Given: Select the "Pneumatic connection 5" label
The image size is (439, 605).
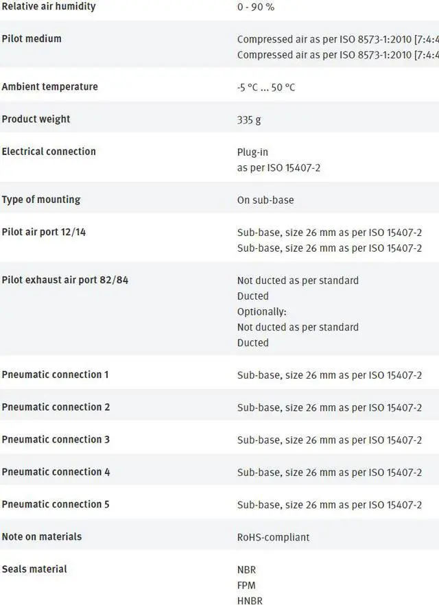Looking at the screenshot, I should pyautogui.click(x=56, y=504).
